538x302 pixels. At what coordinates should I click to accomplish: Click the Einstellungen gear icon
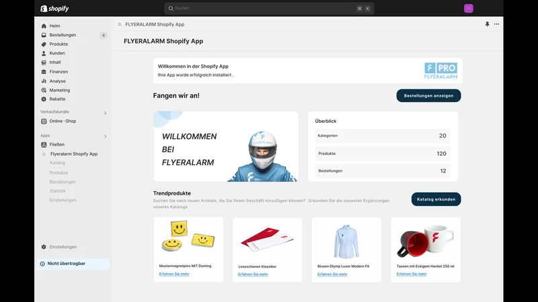click(x=44, y=247)
